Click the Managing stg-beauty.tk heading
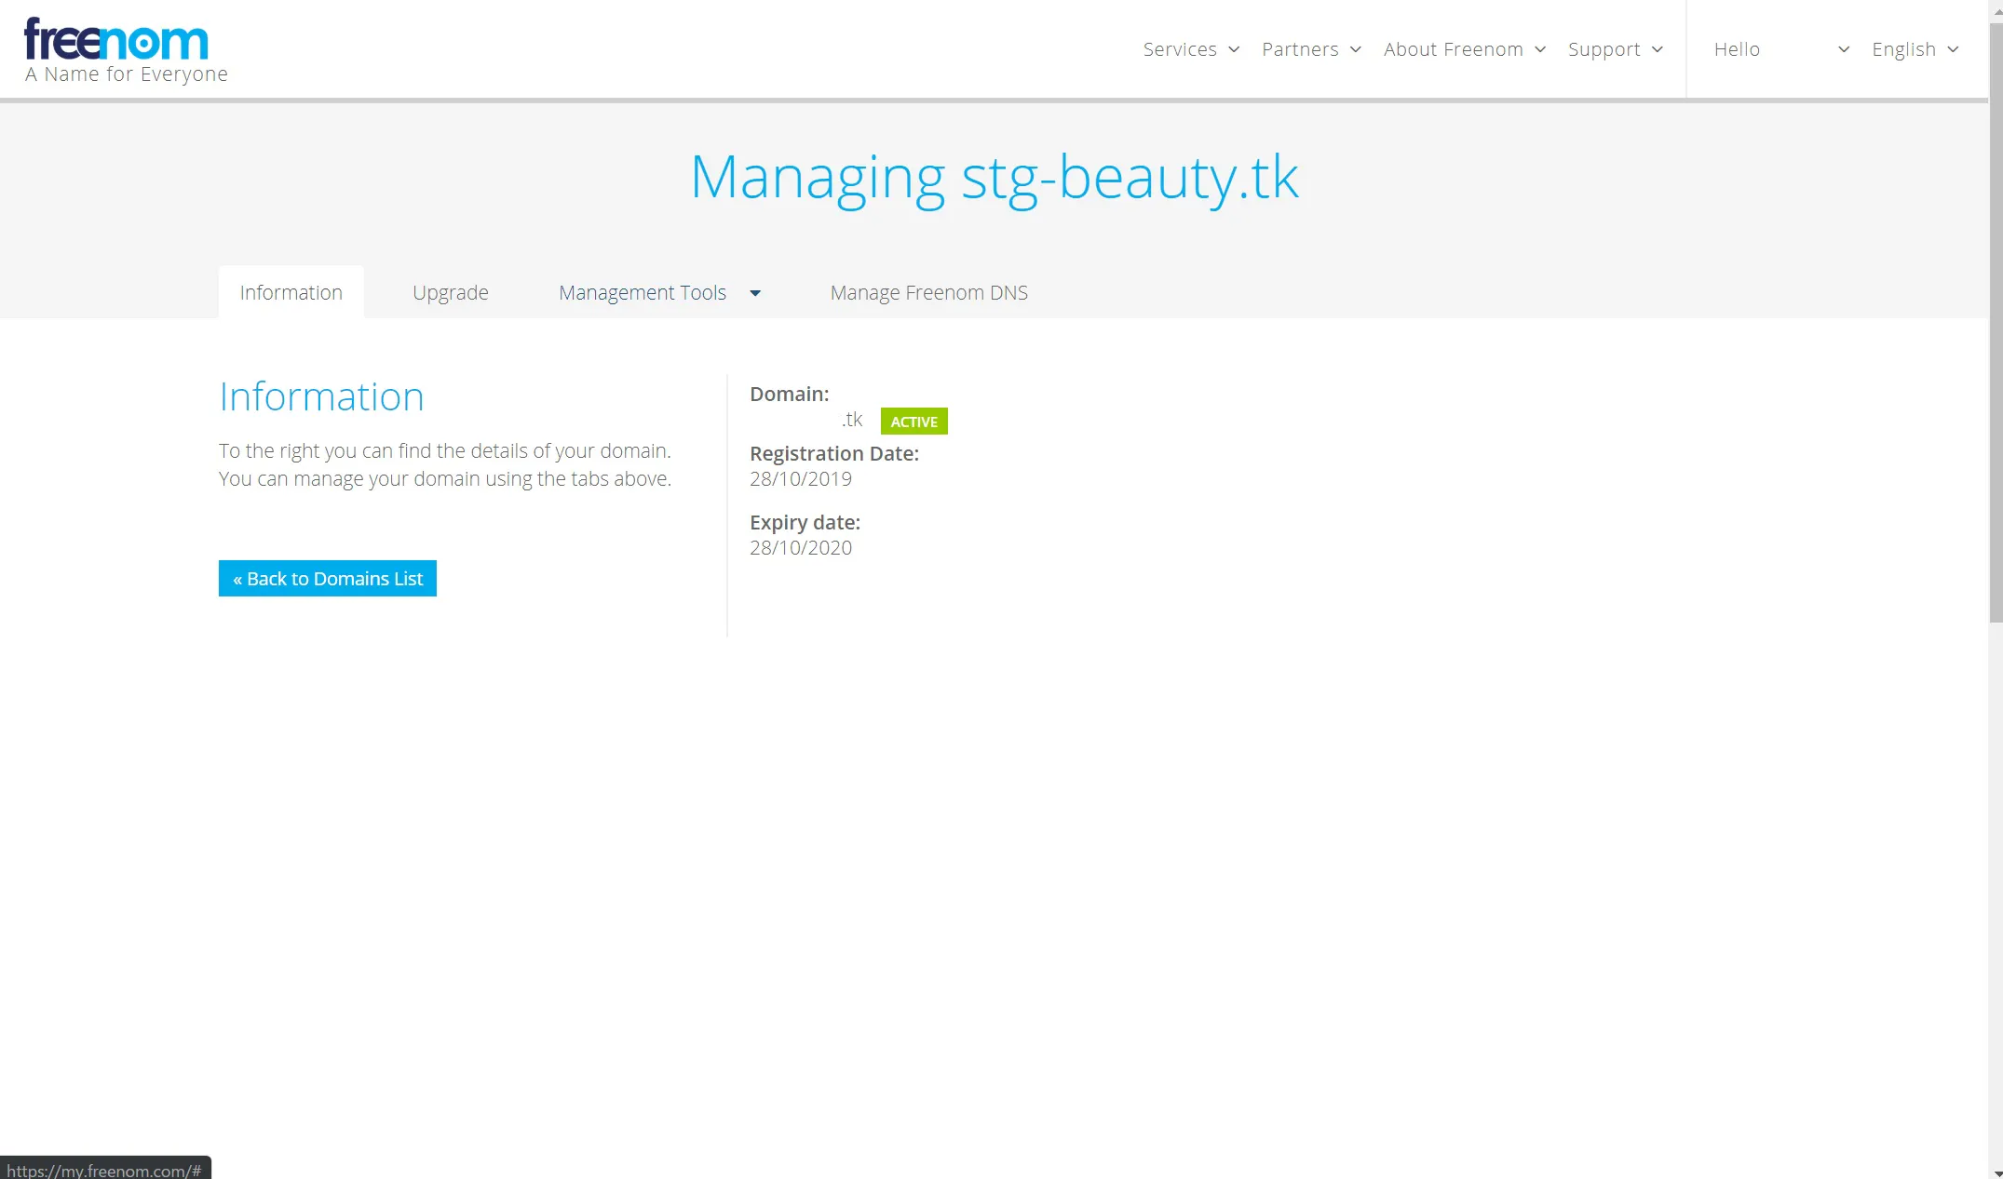Viewport: 2003px width, 1179px height. (x=995, y=177)
